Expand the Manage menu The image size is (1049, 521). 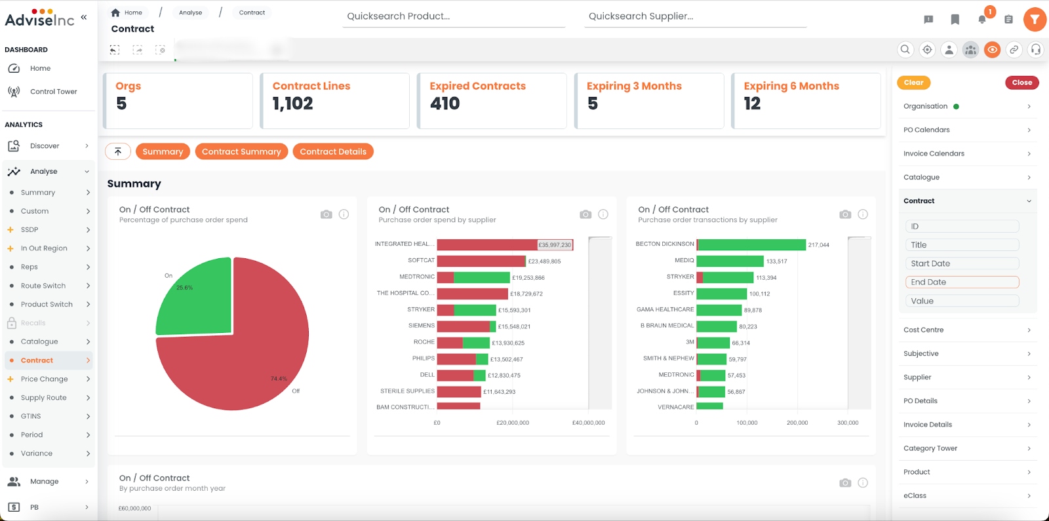tap(49, 482)
